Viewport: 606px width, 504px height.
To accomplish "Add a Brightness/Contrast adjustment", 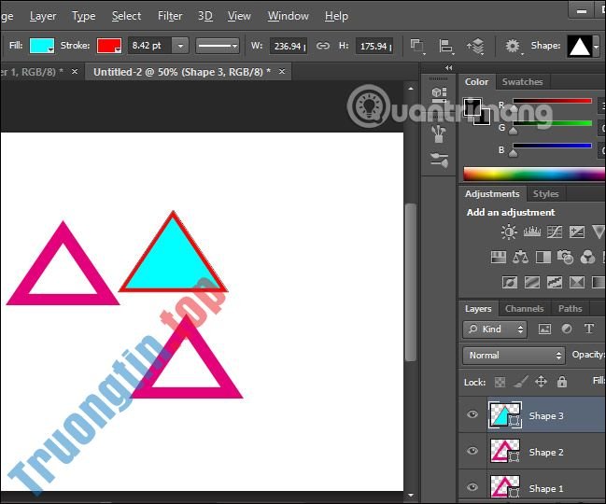I will tap(509, 231).
